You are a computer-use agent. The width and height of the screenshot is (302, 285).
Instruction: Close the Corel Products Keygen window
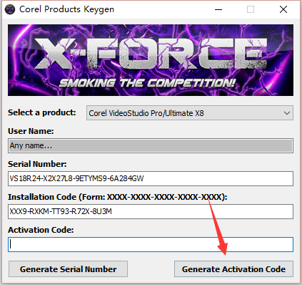coord(283,9)
